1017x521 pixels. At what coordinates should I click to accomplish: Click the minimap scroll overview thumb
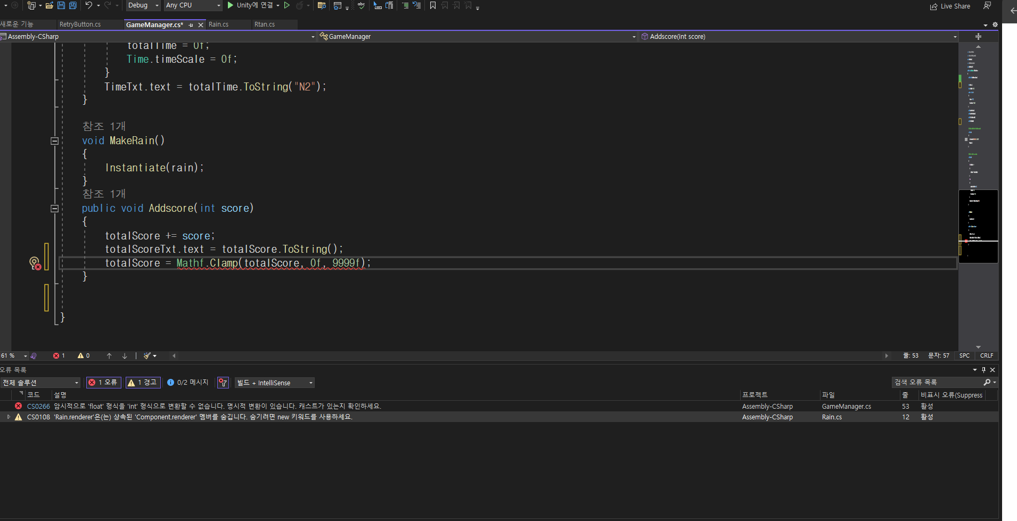[978, 227]
